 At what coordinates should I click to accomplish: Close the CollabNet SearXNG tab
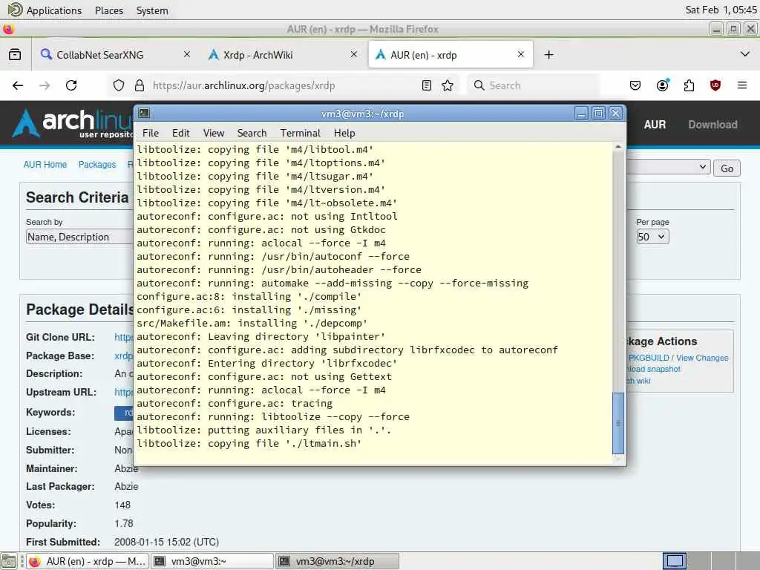[x=186, y=54]
